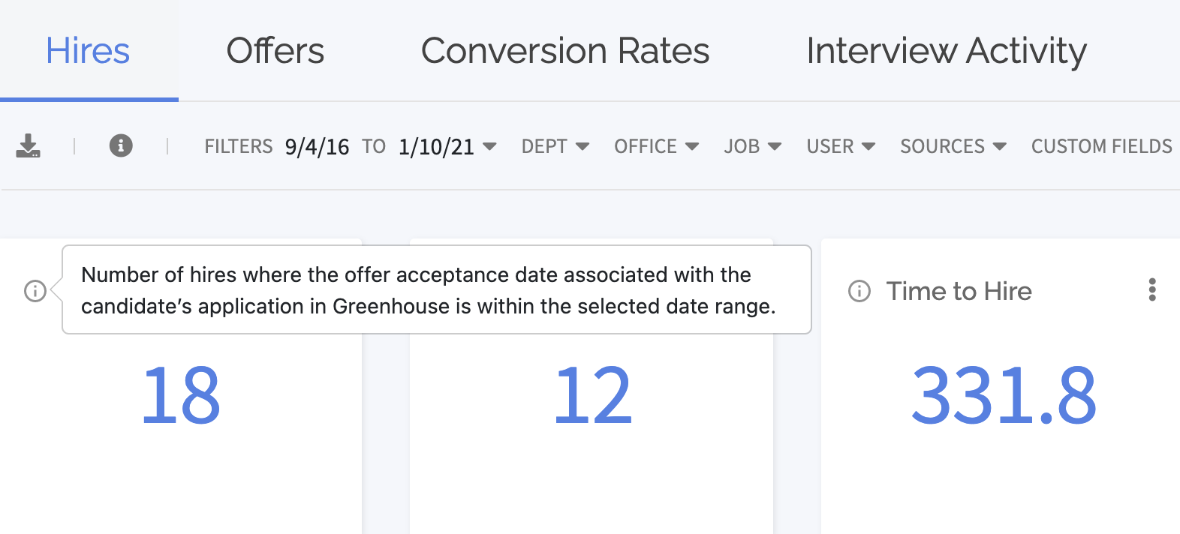Select the Interview Activity tab
This screenshot has height=534, width=1180.
pyautogui.click(x=947, y=51)
